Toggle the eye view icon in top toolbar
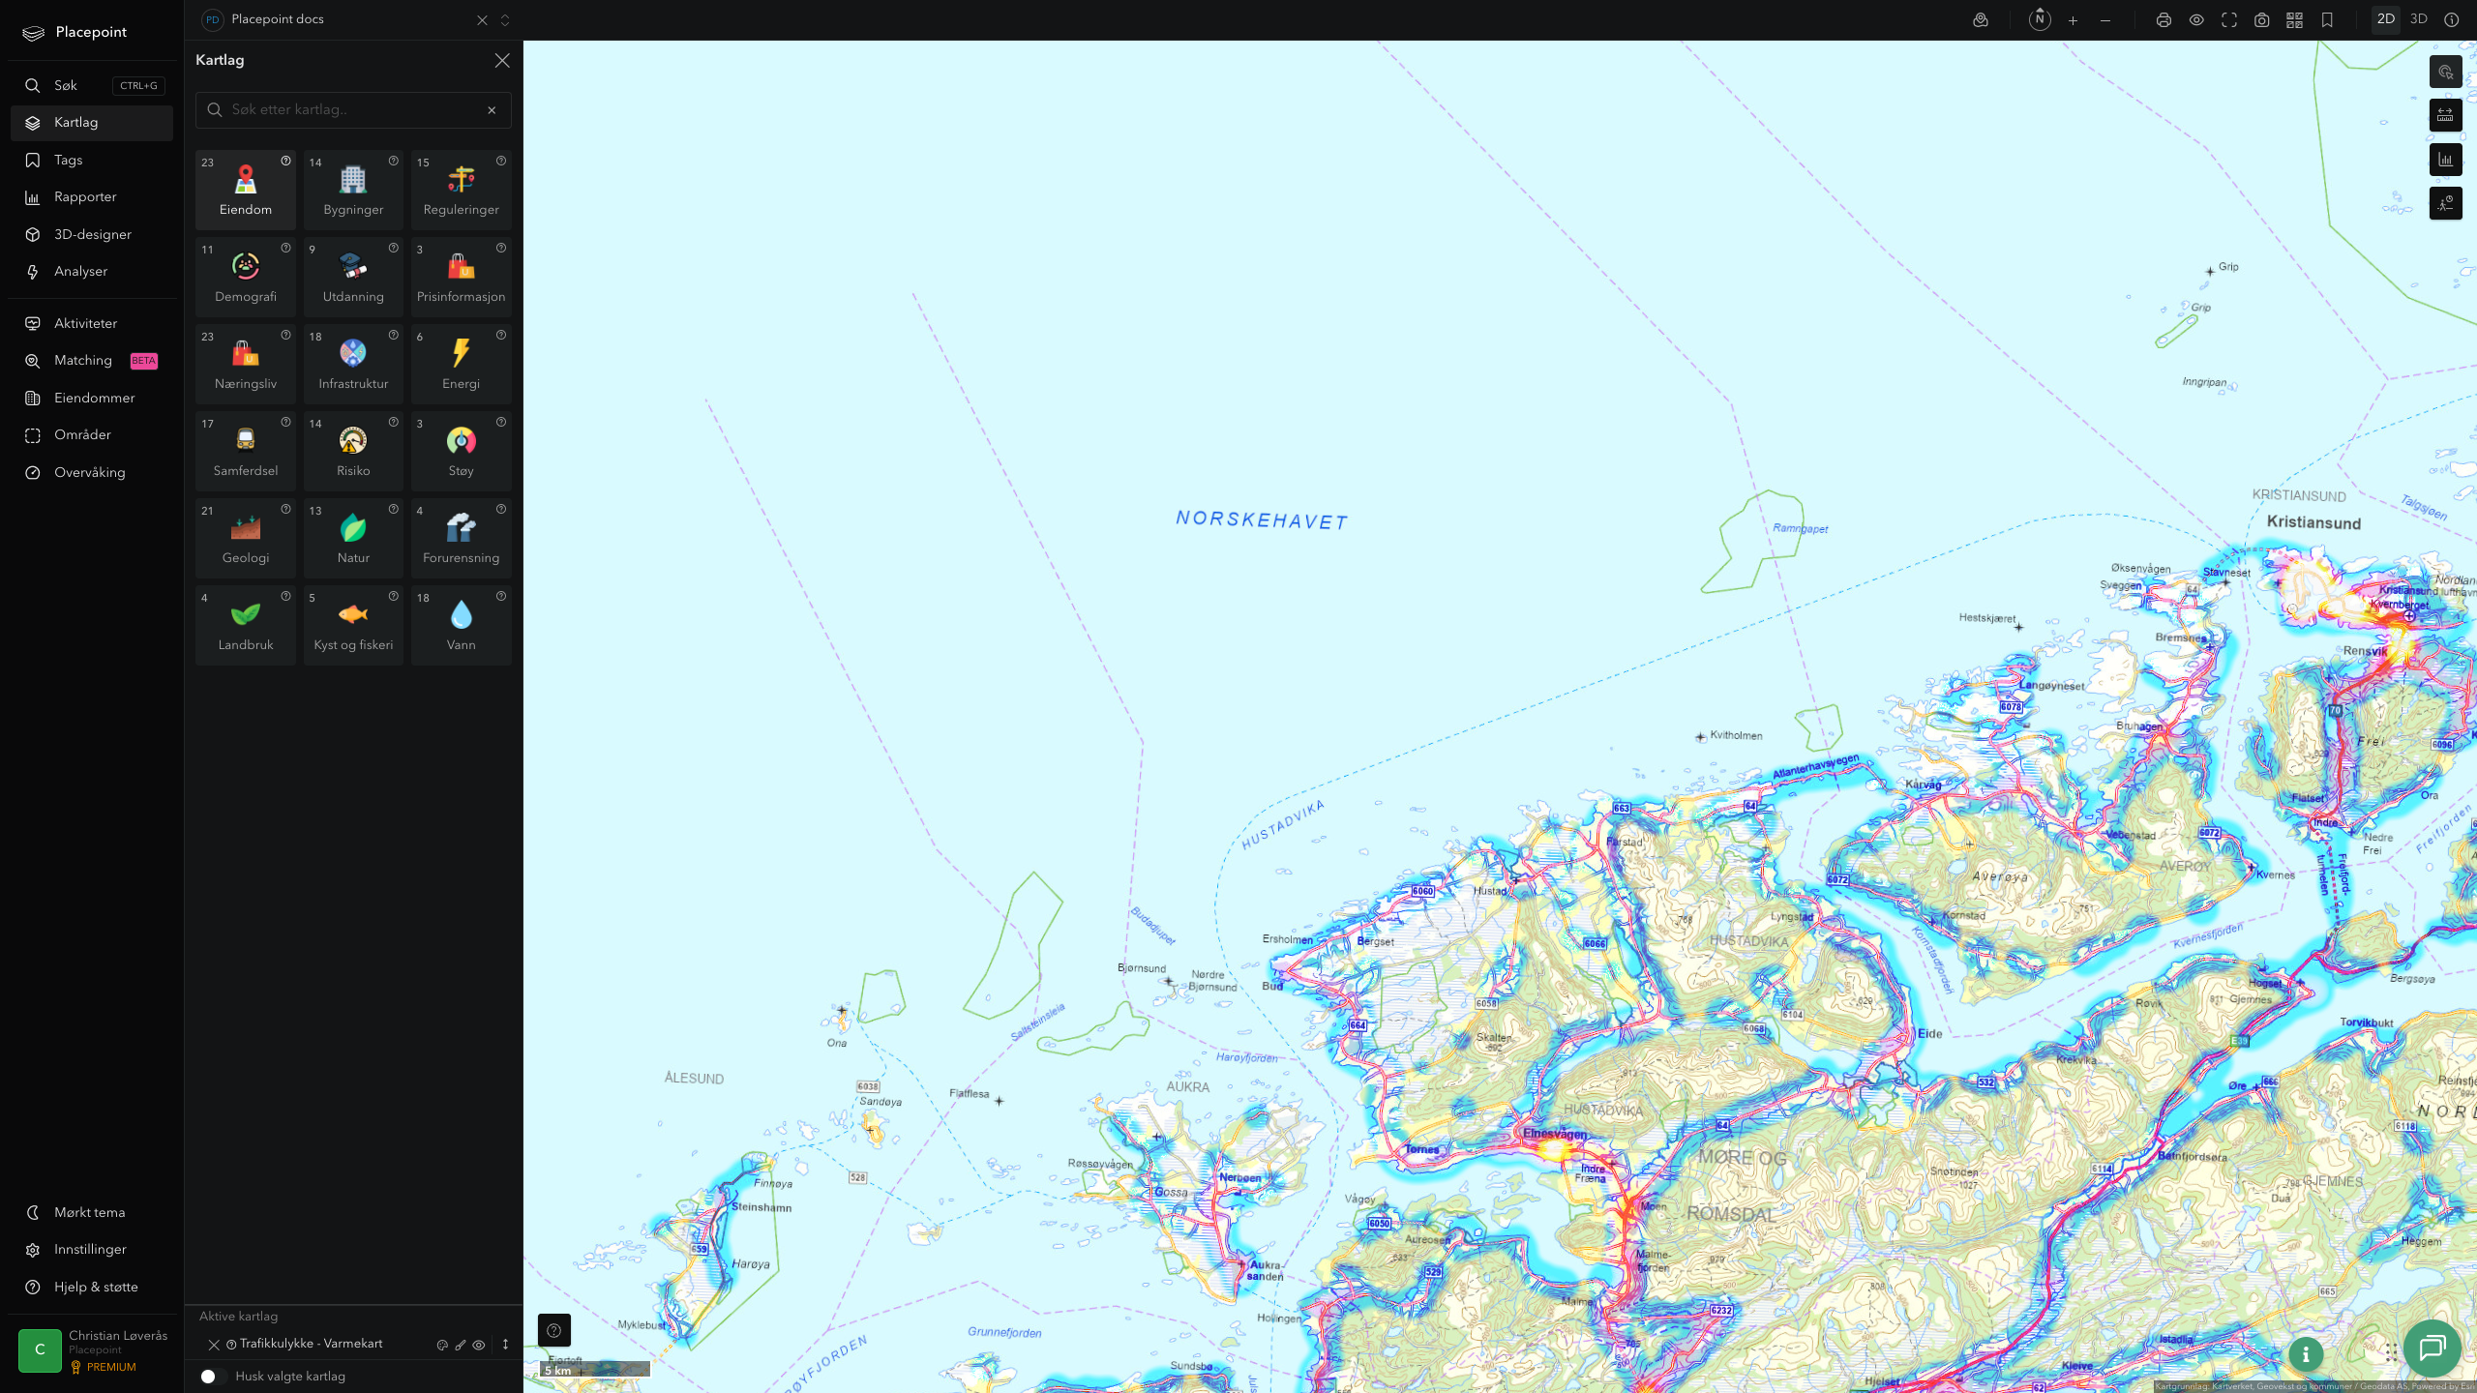2477x1393 pixels. pos(2196,20)
